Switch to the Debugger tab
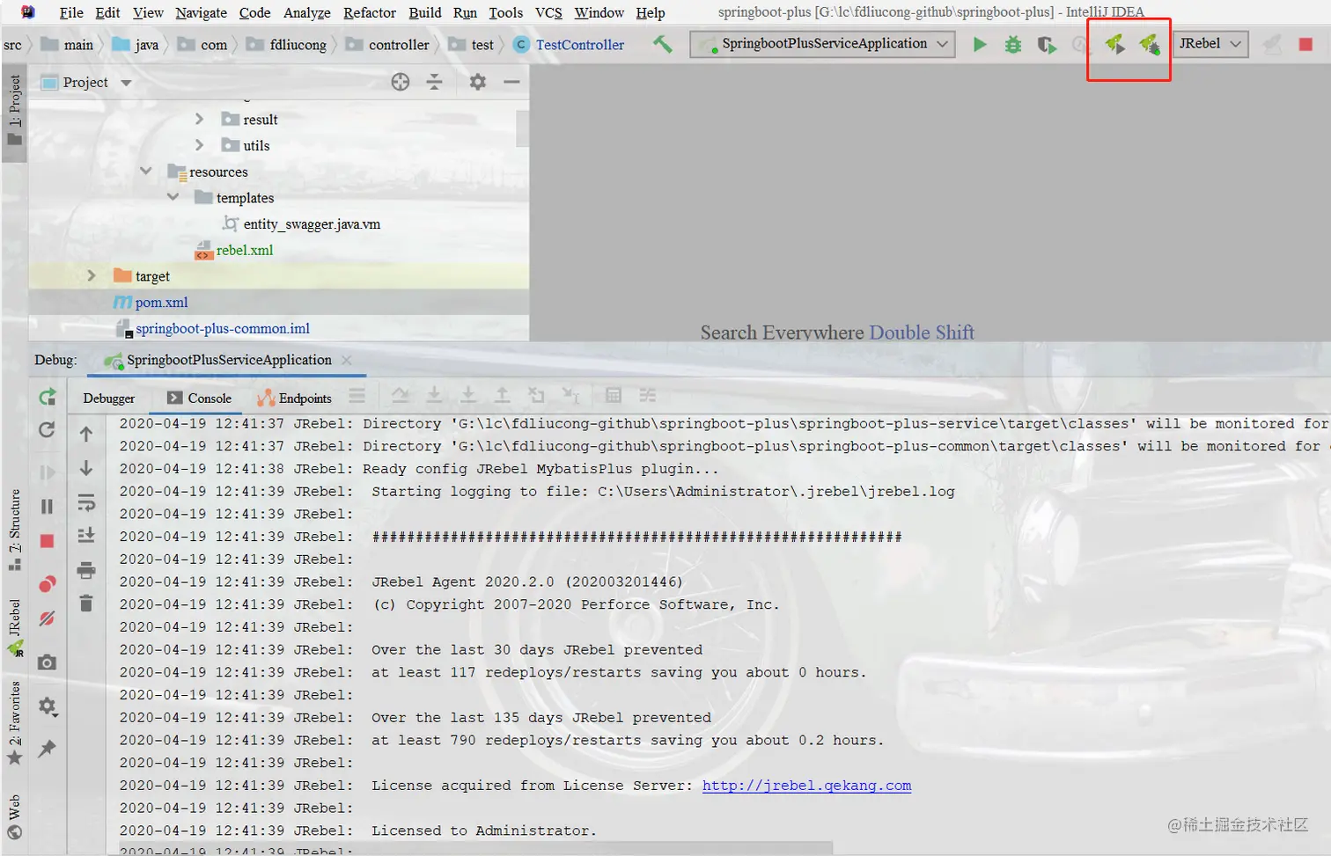This screenshot has width=1331, height=856. [x=109, y=398]
